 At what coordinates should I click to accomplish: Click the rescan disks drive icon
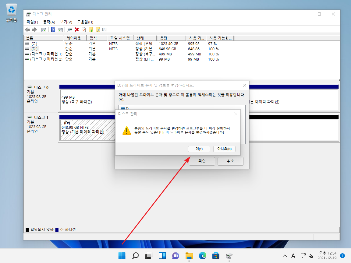69,30
